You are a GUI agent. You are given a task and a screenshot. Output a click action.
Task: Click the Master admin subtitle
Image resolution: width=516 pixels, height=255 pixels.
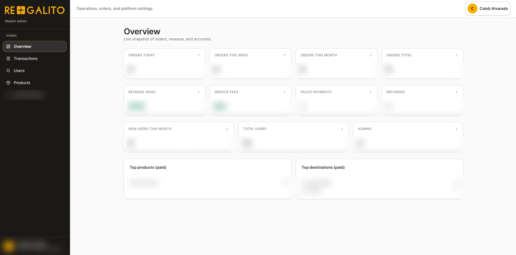click(x=16, y=21)
